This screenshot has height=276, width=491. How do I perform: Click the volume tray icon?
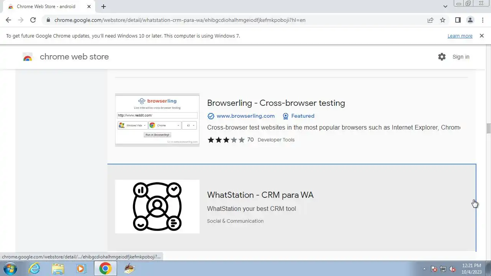coord(452,269)
